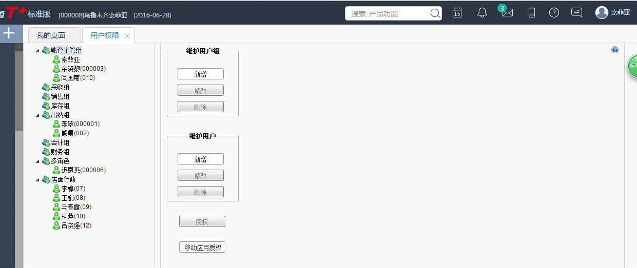Select user 杨萍(10)
Viewport: 637px width, 268px height.
click(73, 216)
